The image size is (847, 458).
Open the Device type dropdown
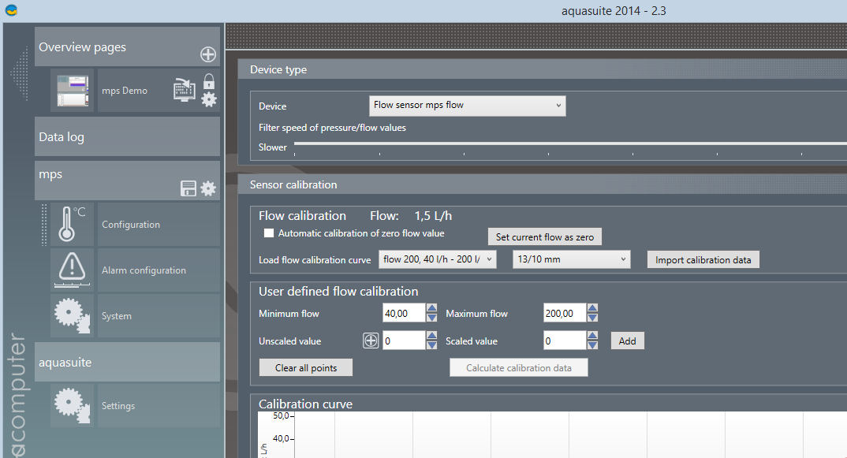tap(467, 106)
